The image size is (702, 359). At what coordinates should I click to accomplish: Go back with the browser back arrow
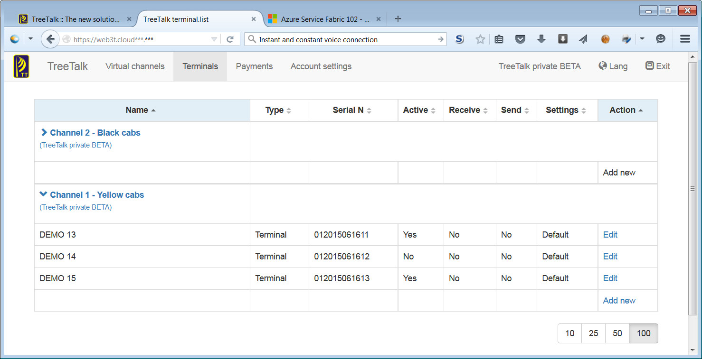[50, 39]
